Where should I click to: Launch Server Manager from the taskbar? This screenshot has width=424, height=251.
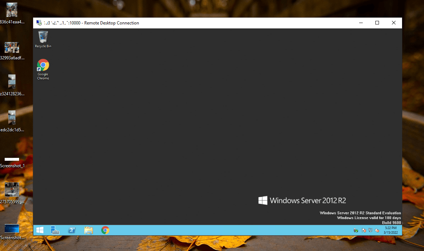tap(55, 230)
